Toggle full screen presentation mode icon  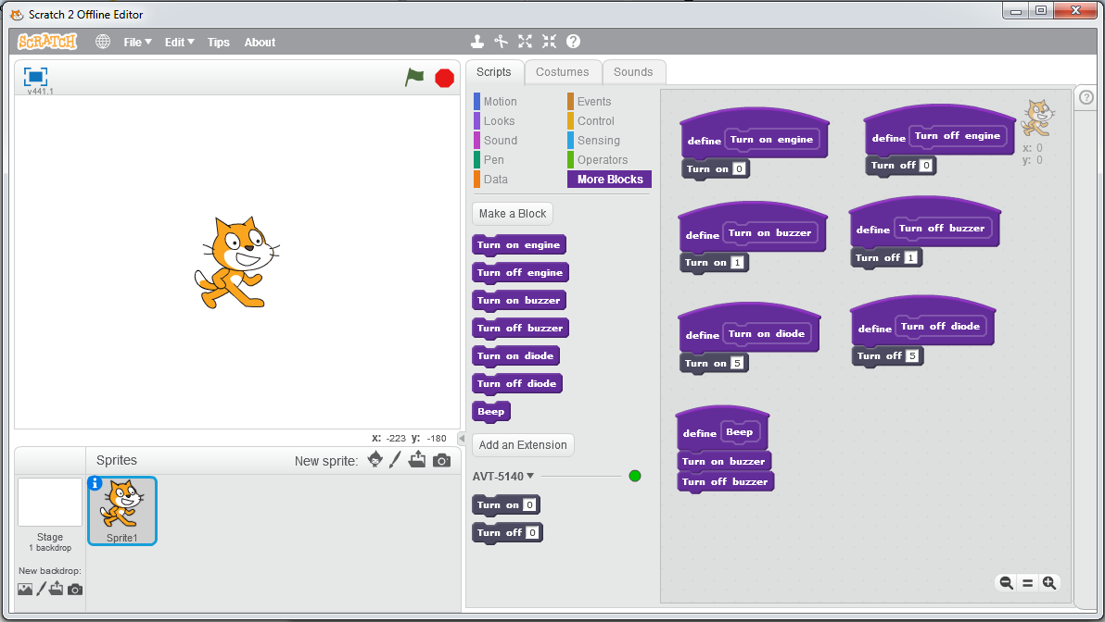point(35,76)
